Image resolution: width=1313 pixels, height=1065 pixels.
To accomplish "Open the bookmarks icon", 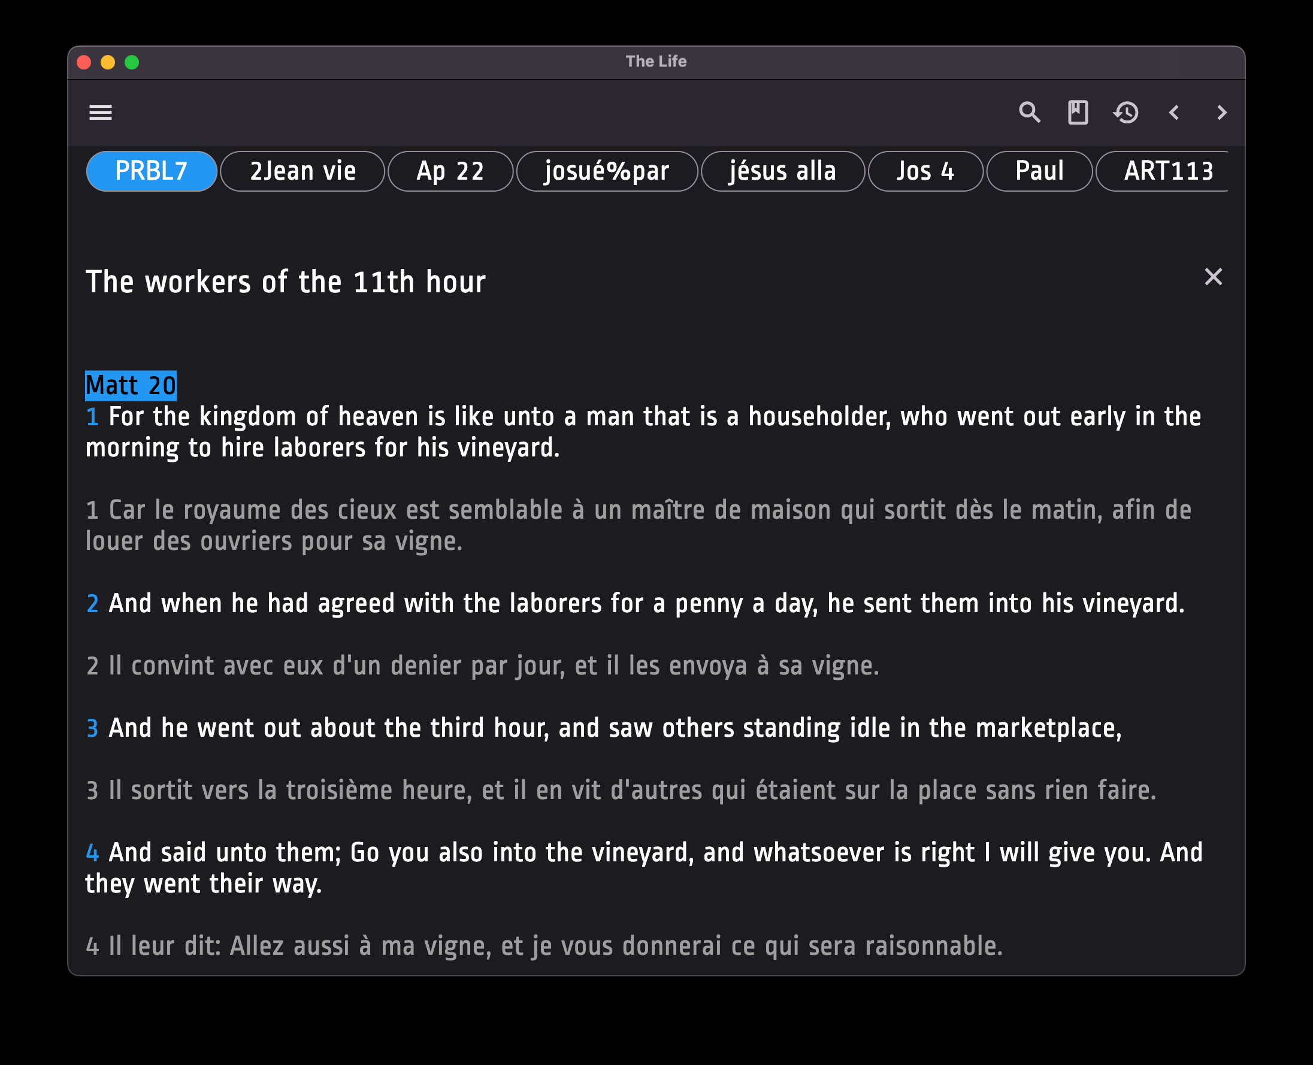I will pyautogui.click(x=1078, y=113).
